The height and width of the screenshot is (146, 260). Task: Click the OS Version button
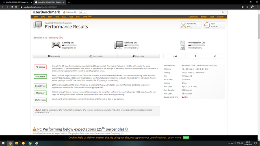(x=40, y=100)
